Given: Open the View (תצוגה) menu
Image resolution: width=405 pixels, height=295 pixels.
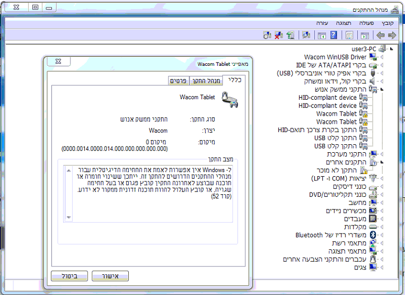Looking at the screenshot, I should pos(344,23).
